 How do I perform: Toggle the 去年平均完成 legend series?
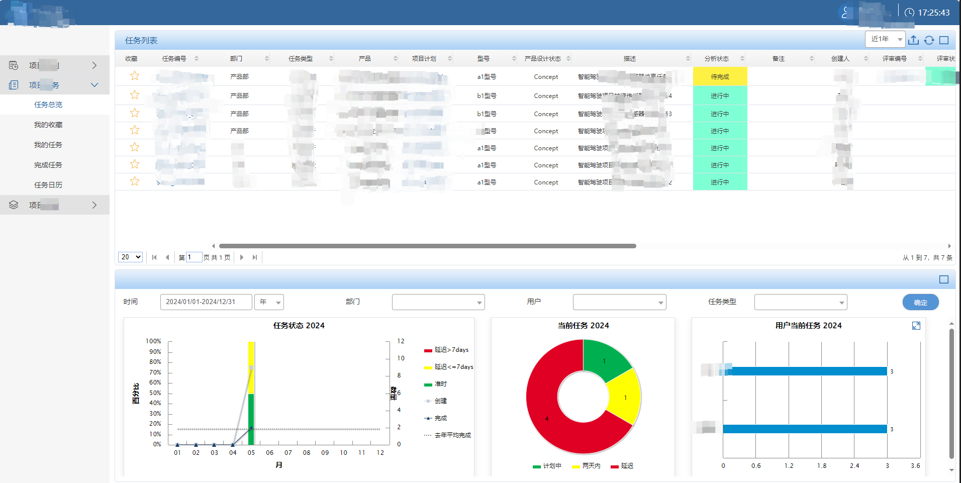(x=447, y=435)
